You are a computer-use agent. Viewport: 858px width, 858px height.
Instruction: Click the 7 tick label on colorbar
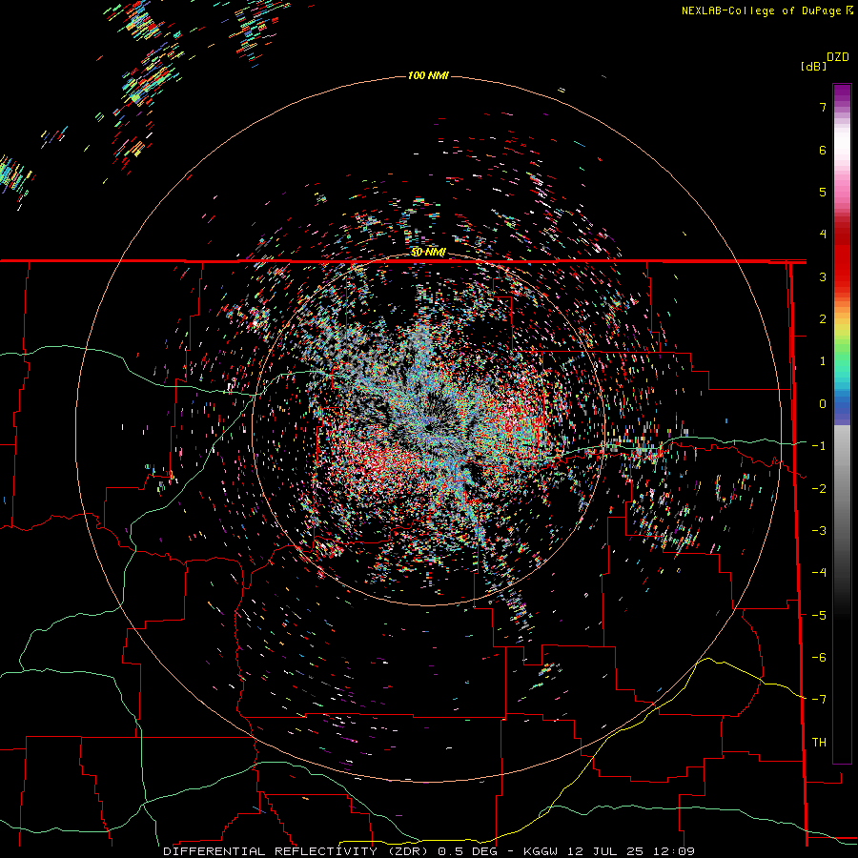click(823, 107)
